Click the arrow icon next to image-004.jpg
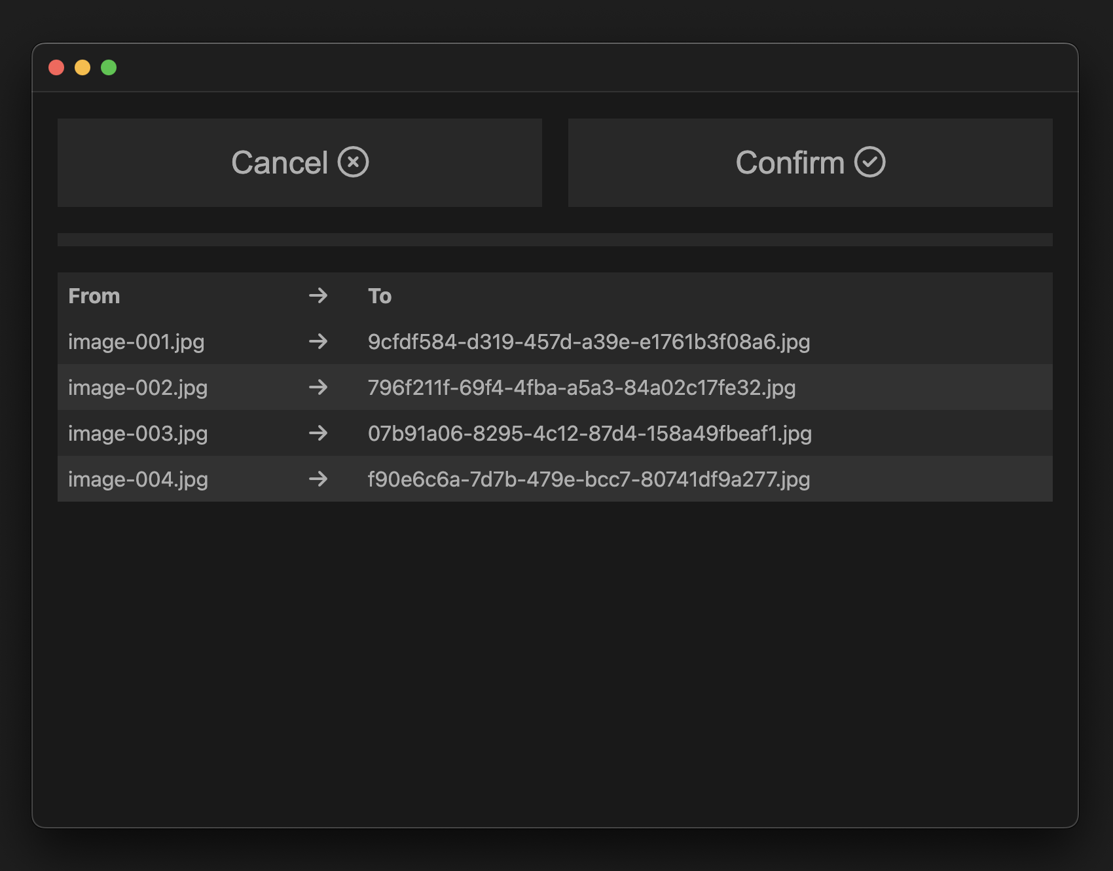 click(318, 479)
